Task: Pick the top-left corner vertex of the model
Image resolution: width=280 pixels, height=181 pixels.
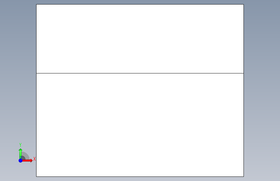Action: point(36,4)
